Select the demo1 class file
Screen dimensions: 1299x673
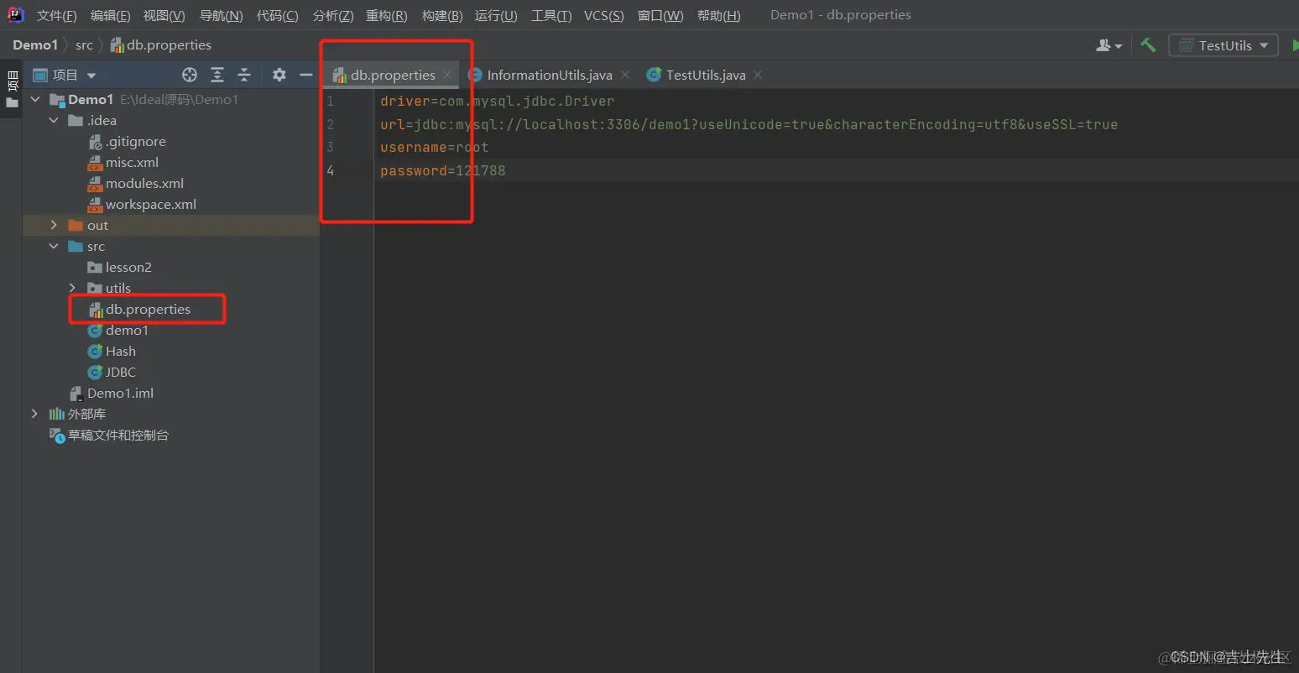click(x=117, y=330)
